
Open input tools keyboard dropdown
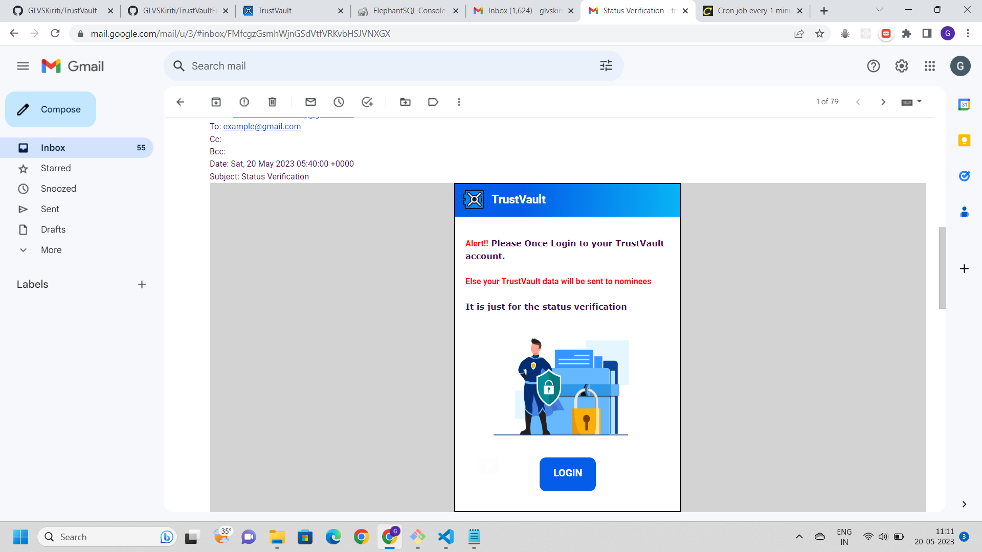pyautogui.click(x=911, y=102)
